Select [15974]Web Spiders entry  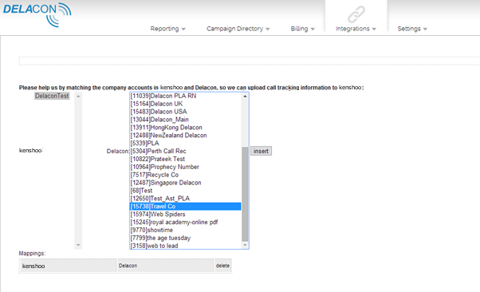tap(186, 214)
